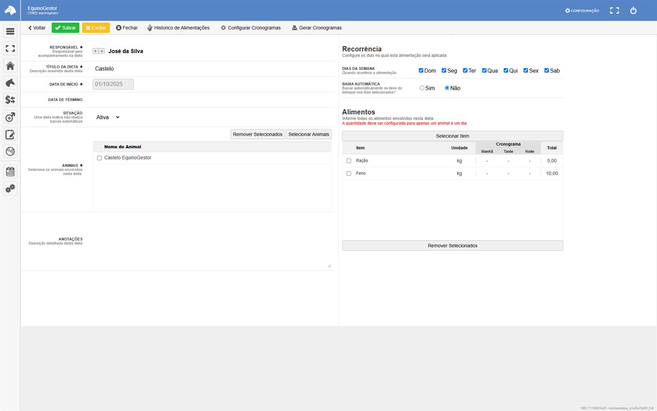Open Historico de Alimentações
This screenshot has height=411, width=657.
pyautogui.click(x=178, y=28)
